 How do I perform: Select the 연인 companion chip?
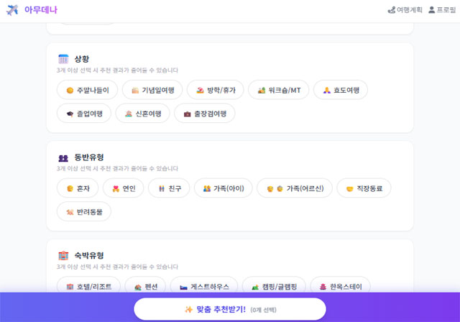[x=123, y=188]
